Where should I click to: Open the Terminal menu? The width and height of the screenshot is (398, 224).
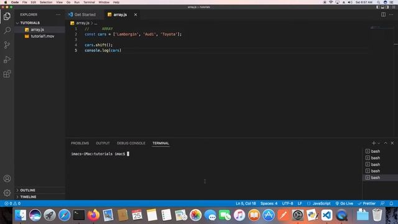point(89,2)
